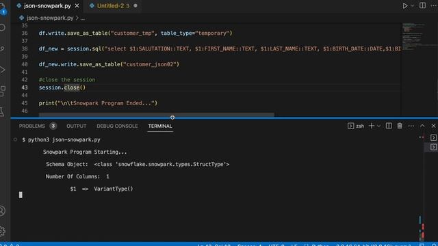Image resolution: width=438 pixels, height=246 pixels.
Task: Open the Run and Debug view
Action: pos(3,70)
